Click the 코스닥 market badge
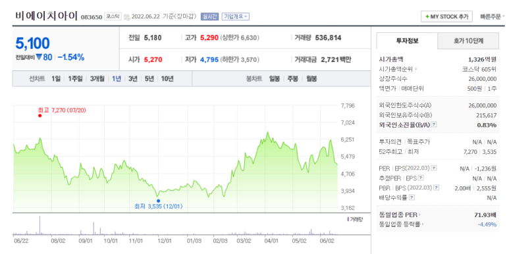The width and height of the screenshot is (509, 254). (113, 16)
